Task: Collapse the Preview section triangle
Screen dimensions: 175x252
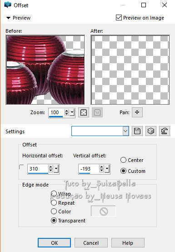Action: pos(8,18)
